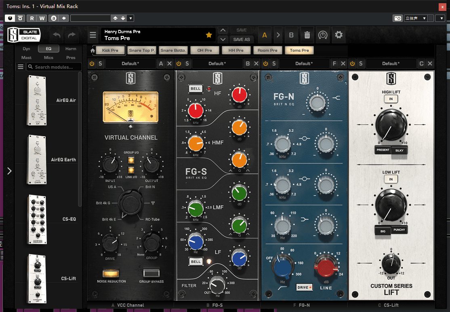Click the host Read automation R button
450x312 pixels.
[x=32, y=18]
